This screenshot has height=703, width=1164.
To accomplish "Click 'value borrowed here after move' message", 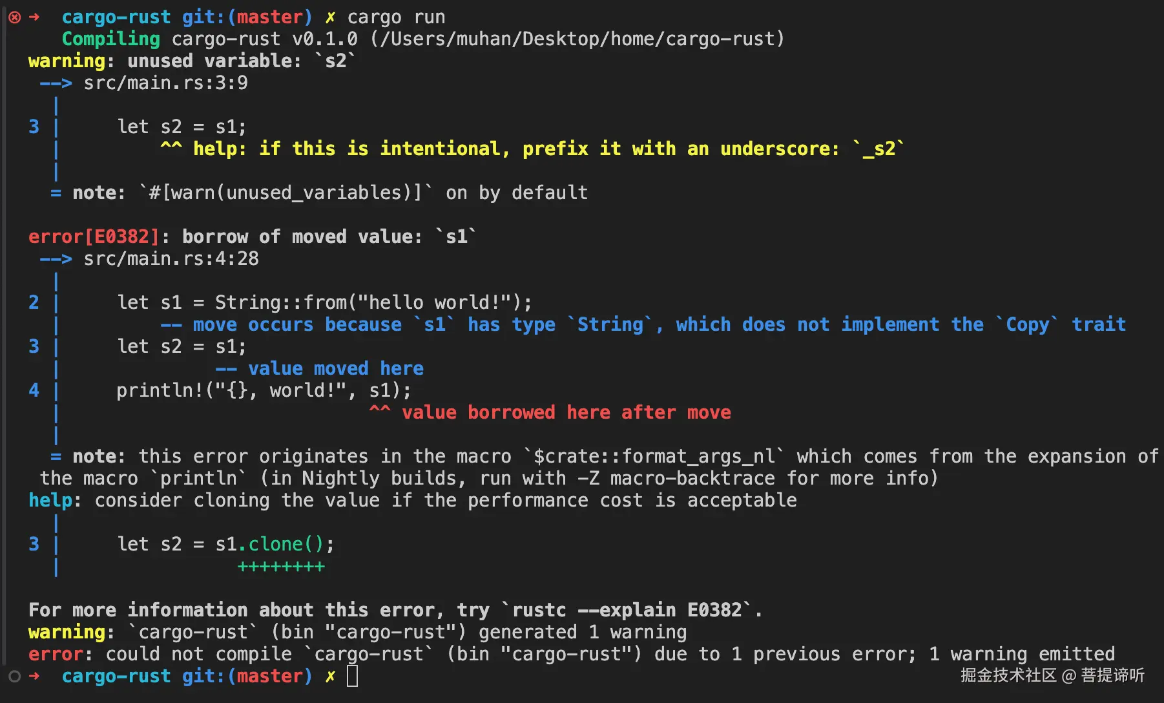I will (566, 412).
